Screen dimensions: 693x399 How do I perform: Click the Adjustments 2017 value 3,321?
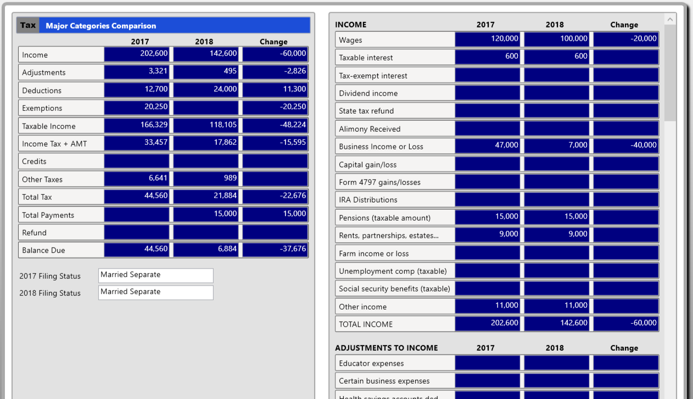tap(137, 72)
